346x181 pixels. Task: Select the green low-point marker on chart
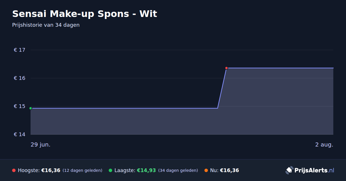[x=31, y=108]
